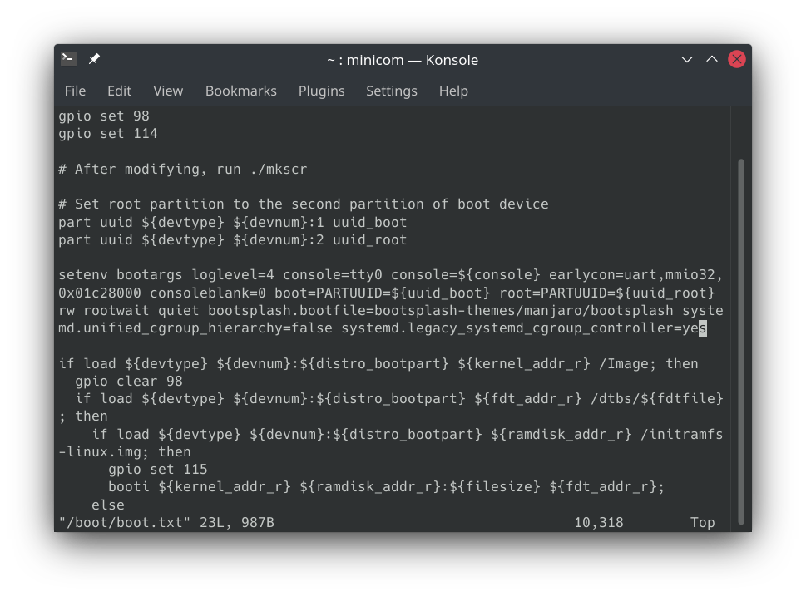Toggle the pin window icon
806x596 pixels.
[x=94, y=59]
